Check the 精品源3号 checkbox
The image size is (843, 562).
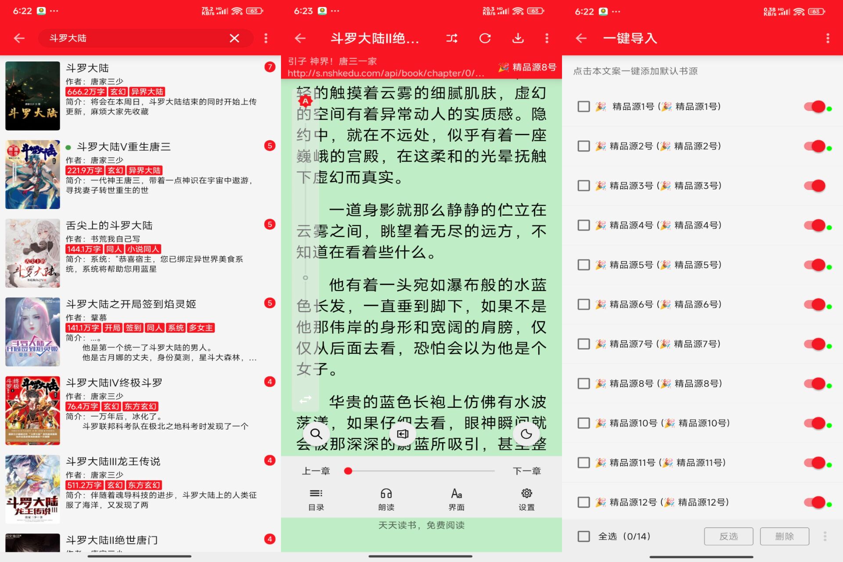point(584,186)
